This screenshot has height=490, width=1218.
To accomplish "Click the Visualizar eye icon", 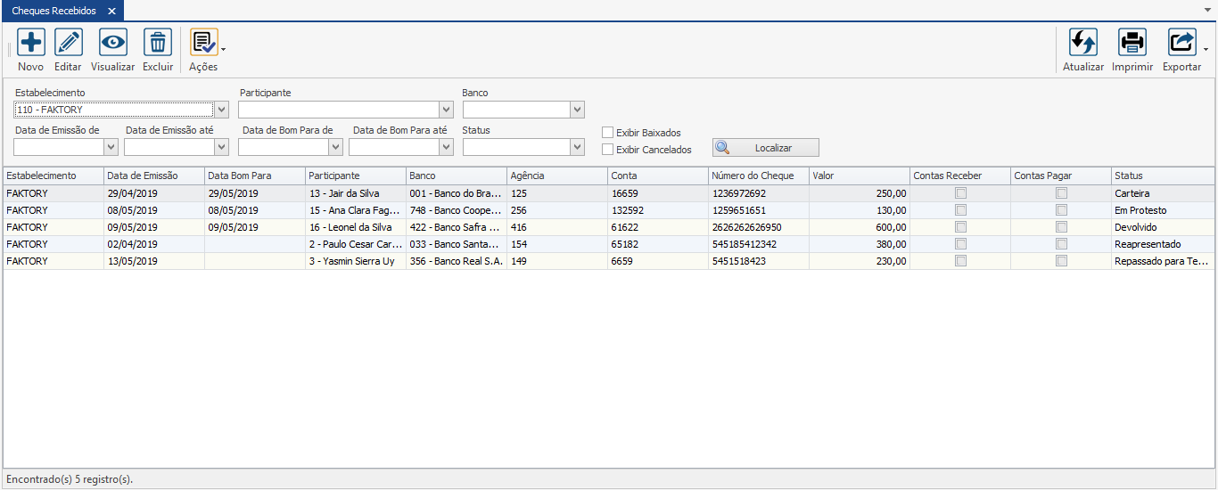I will (x=112, y=43).
